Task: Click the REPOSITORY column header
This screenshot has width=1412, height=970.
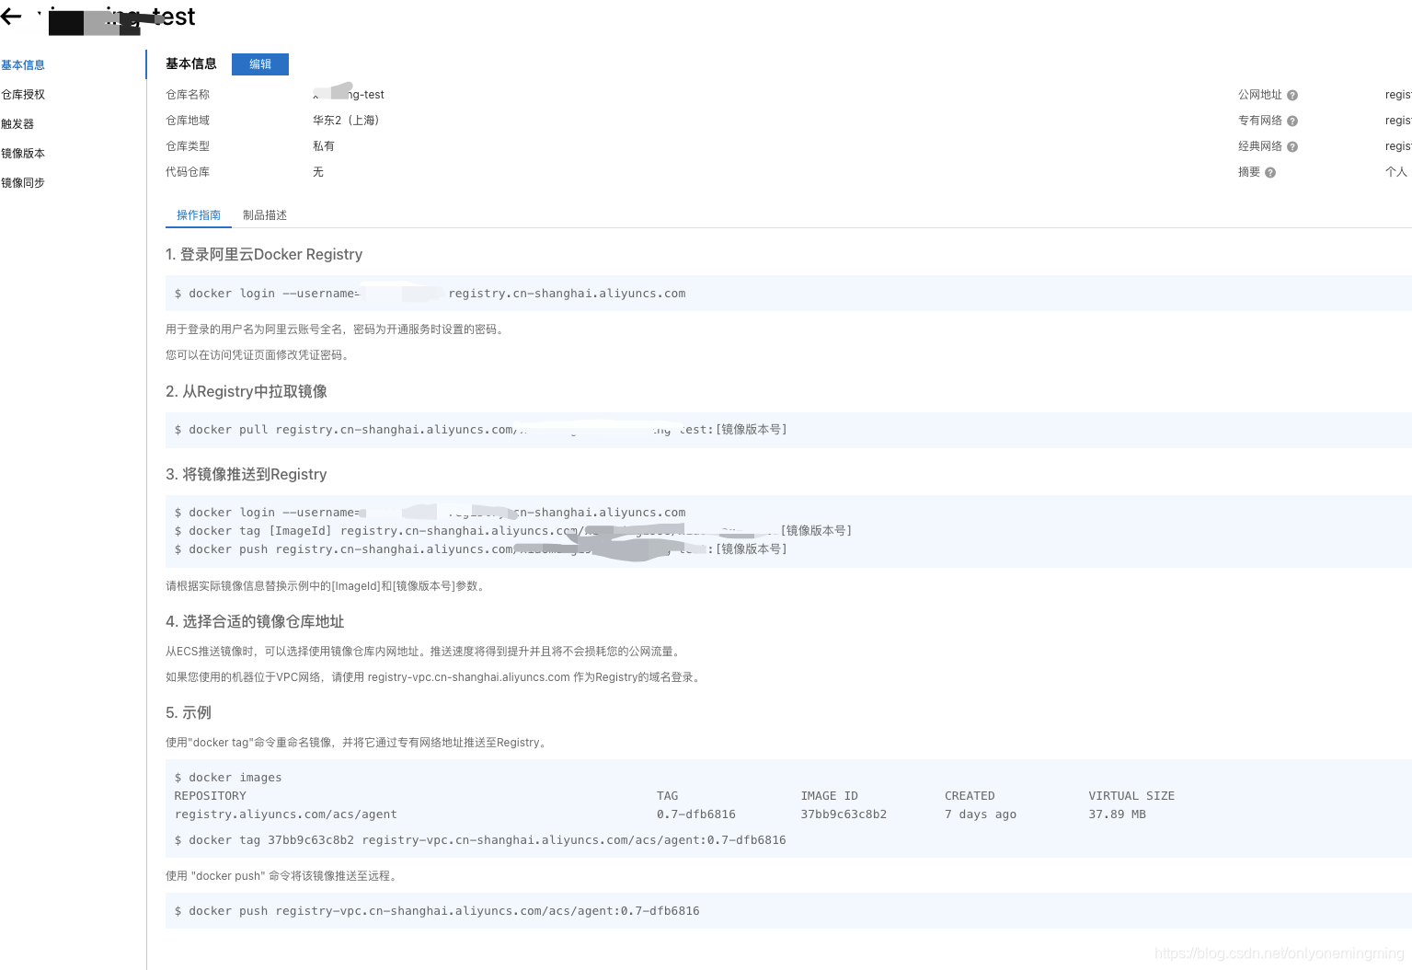Action: click(211, 796)
